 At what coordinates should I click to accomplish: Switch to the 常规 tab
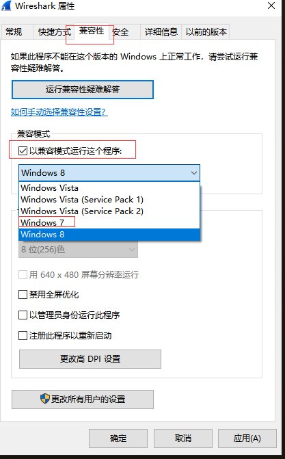(14, 31)
